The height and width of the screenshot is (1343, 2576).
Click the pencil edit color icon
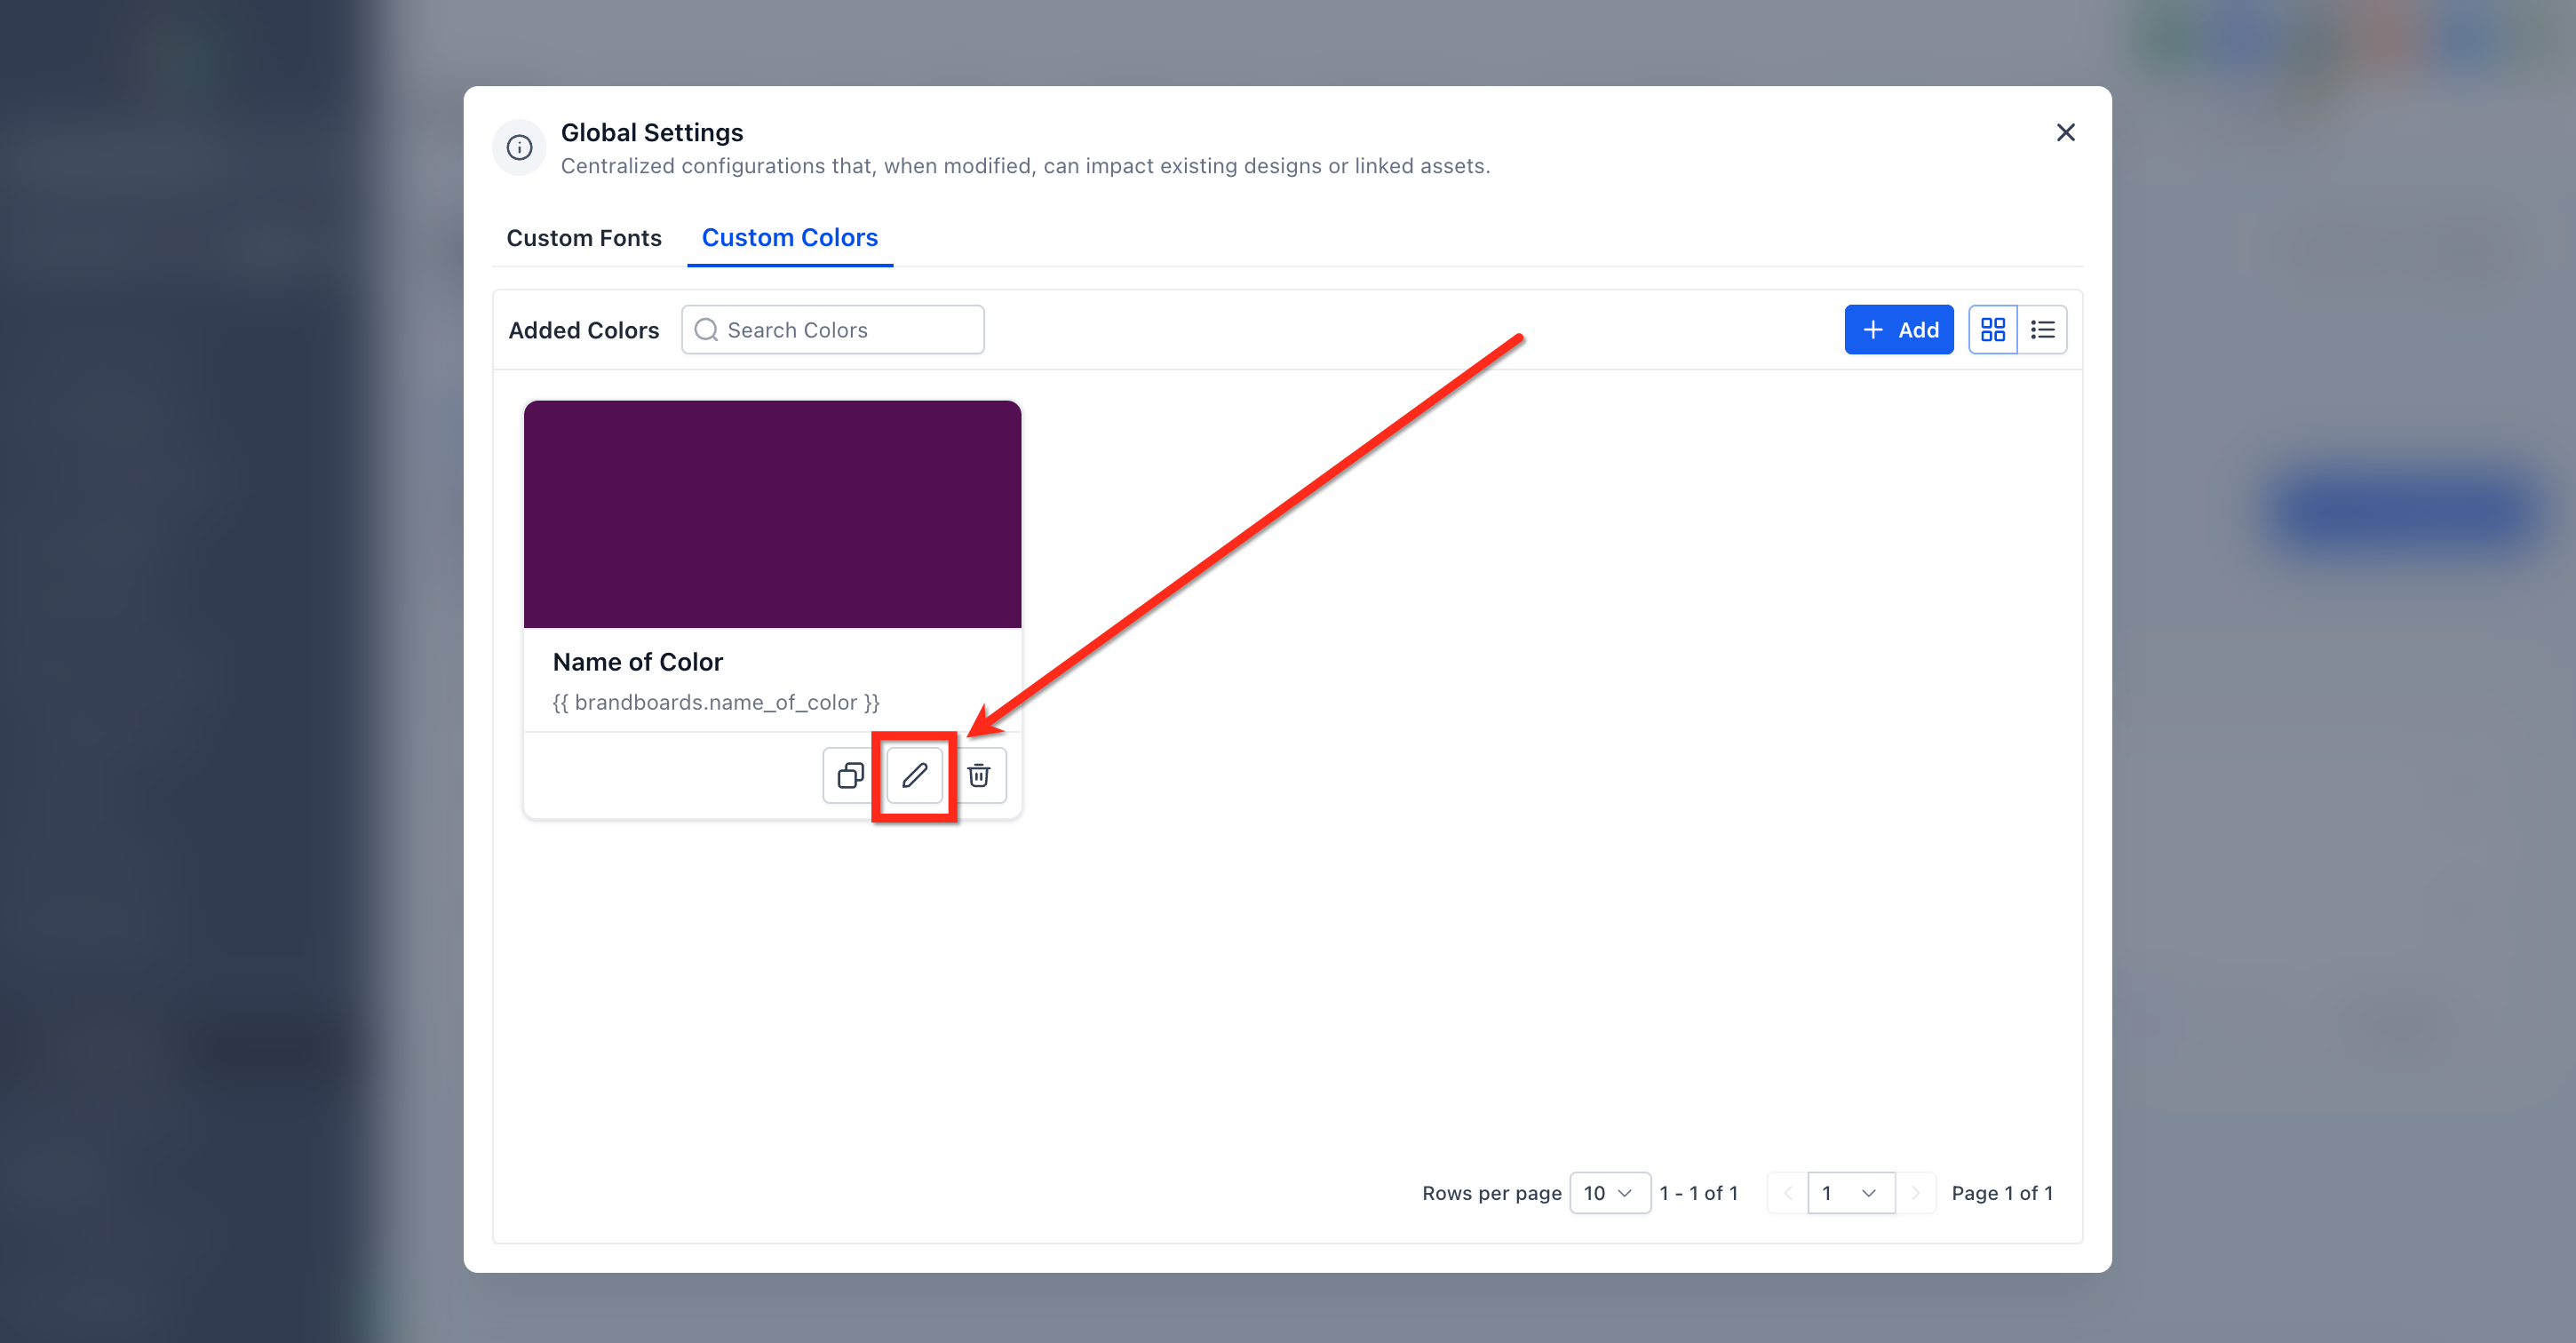coord(915,775)
